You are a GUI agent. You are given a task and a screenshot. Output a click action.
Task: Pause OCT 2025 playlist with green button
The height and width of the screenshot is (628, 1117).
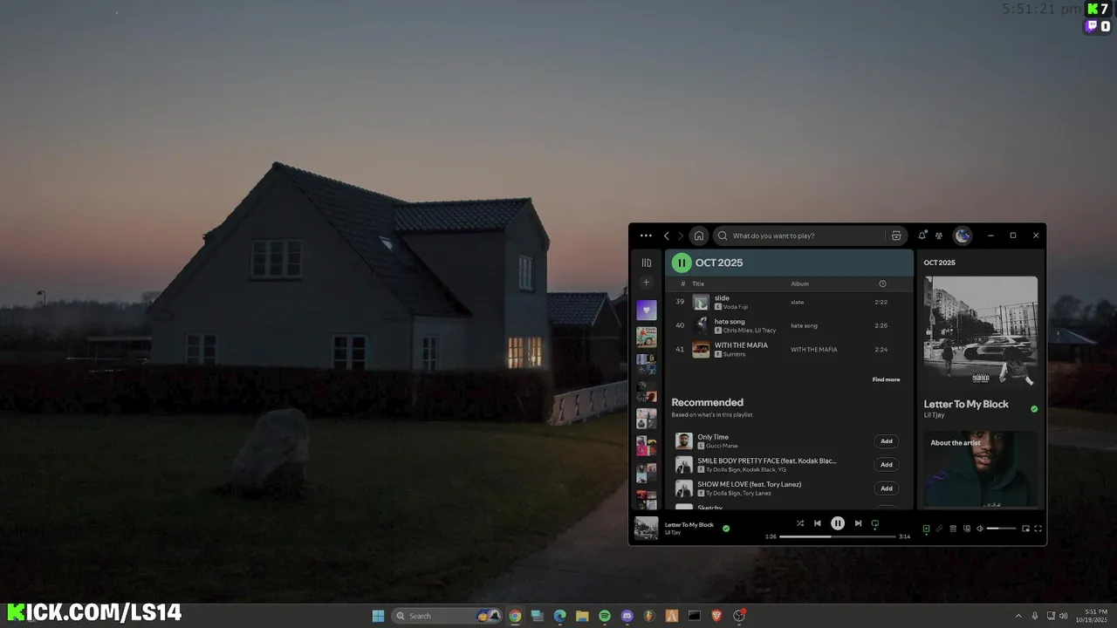tap(682, 263)
